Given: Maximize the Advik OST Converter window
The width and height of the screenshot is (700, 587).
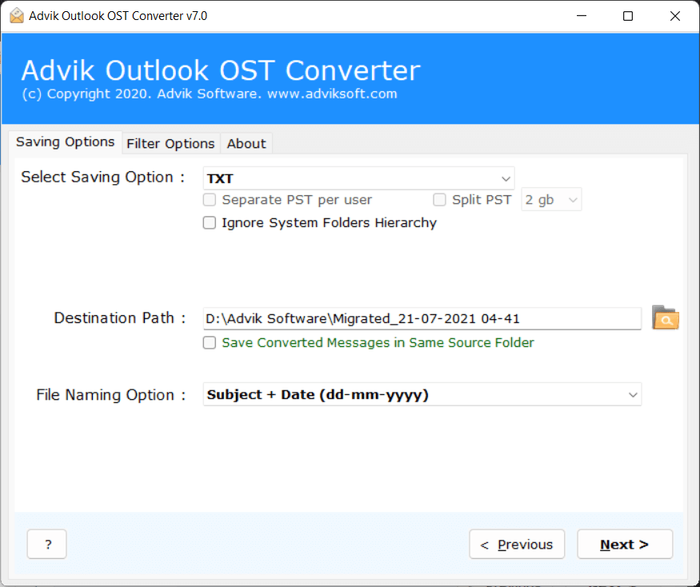Looking at the screenshot, I should pos(628,16).
